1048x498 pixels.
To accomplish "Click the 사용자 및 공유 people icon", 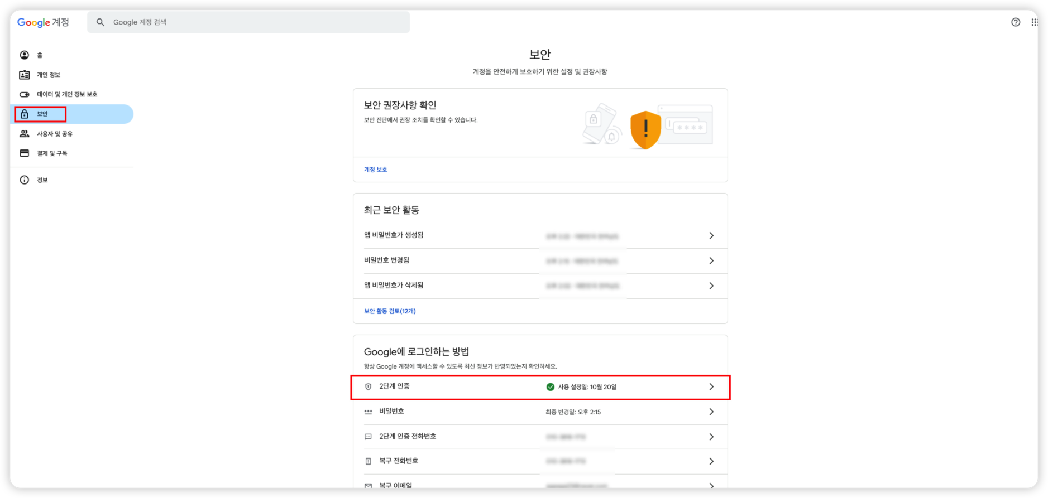I will click(x=25, y=134).
